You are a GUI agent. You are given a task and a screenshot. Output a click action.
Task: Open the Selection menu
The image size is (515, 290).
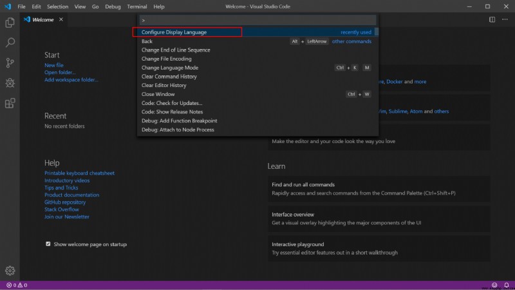[x=57, y=6]
